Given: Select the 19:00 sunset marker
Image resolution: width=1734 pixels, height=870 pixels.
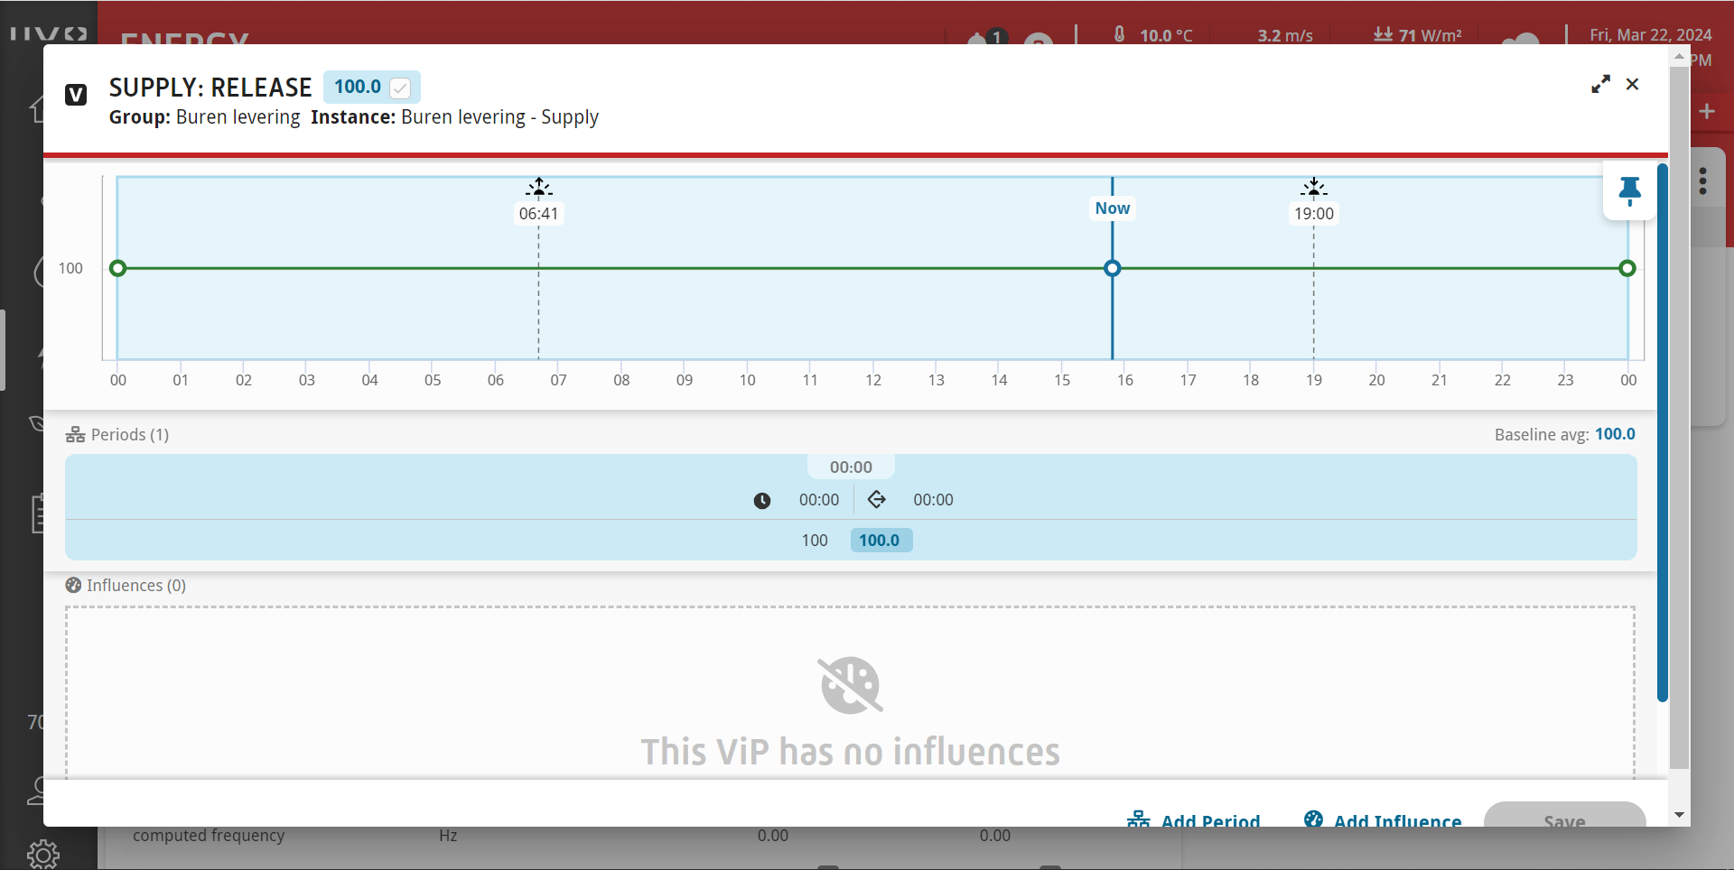Looking at the screenshot, I should (x=1313, y=214).
